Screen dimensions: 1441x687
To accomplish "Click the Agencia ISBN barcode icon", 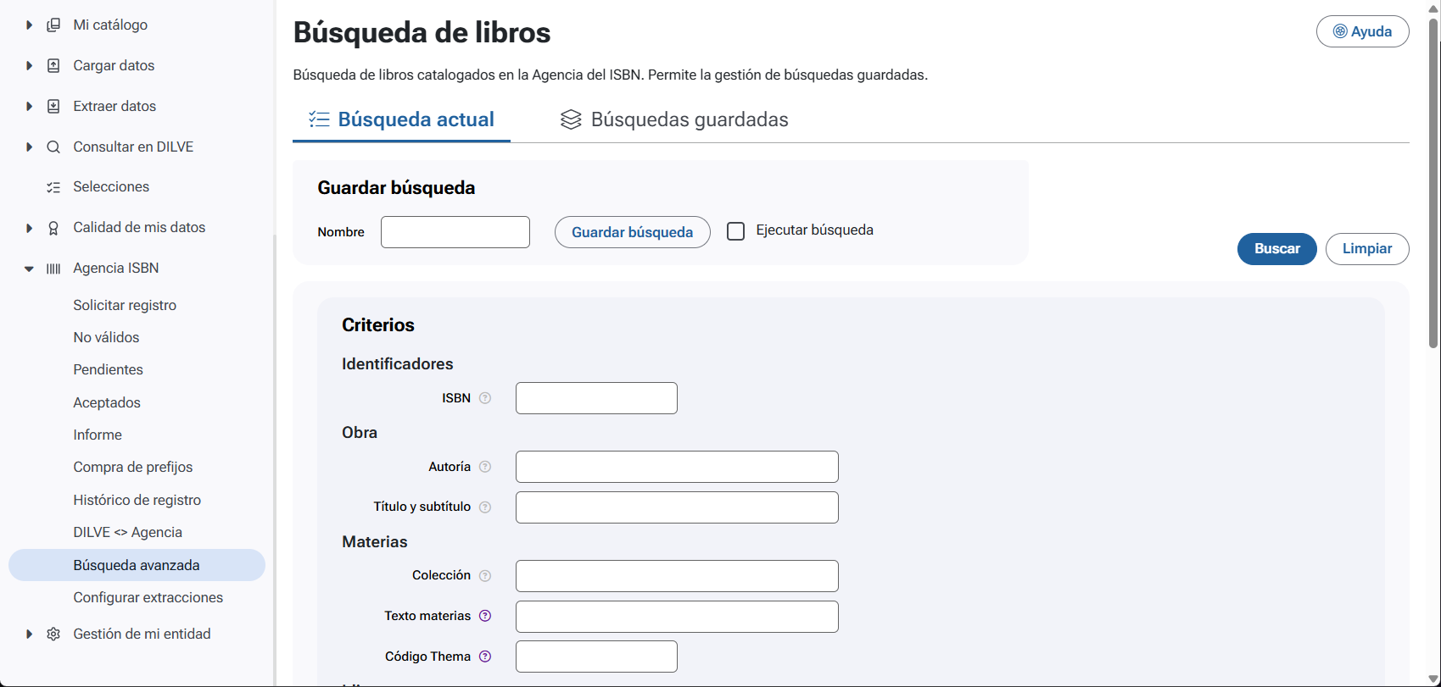I will point(53,269).
